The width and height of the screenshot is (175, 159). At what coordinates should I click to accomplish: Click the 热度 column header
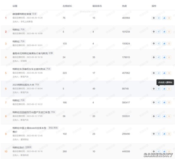coord(124,6)
